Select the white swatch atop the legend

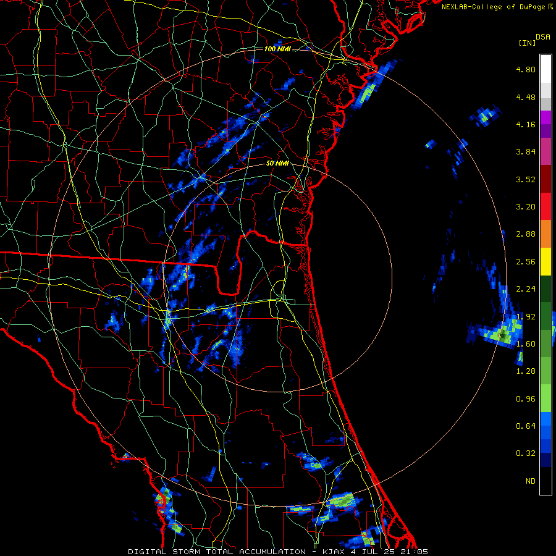coord(545,69)
